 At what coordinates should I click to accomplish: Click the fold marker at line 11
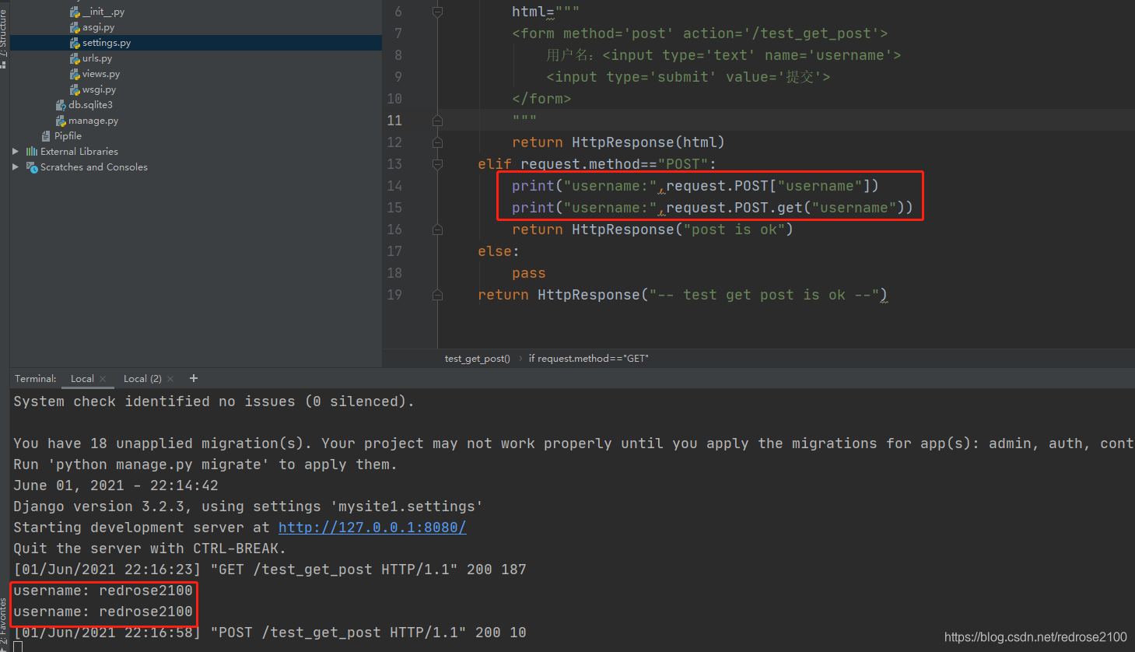click(437, 121)
